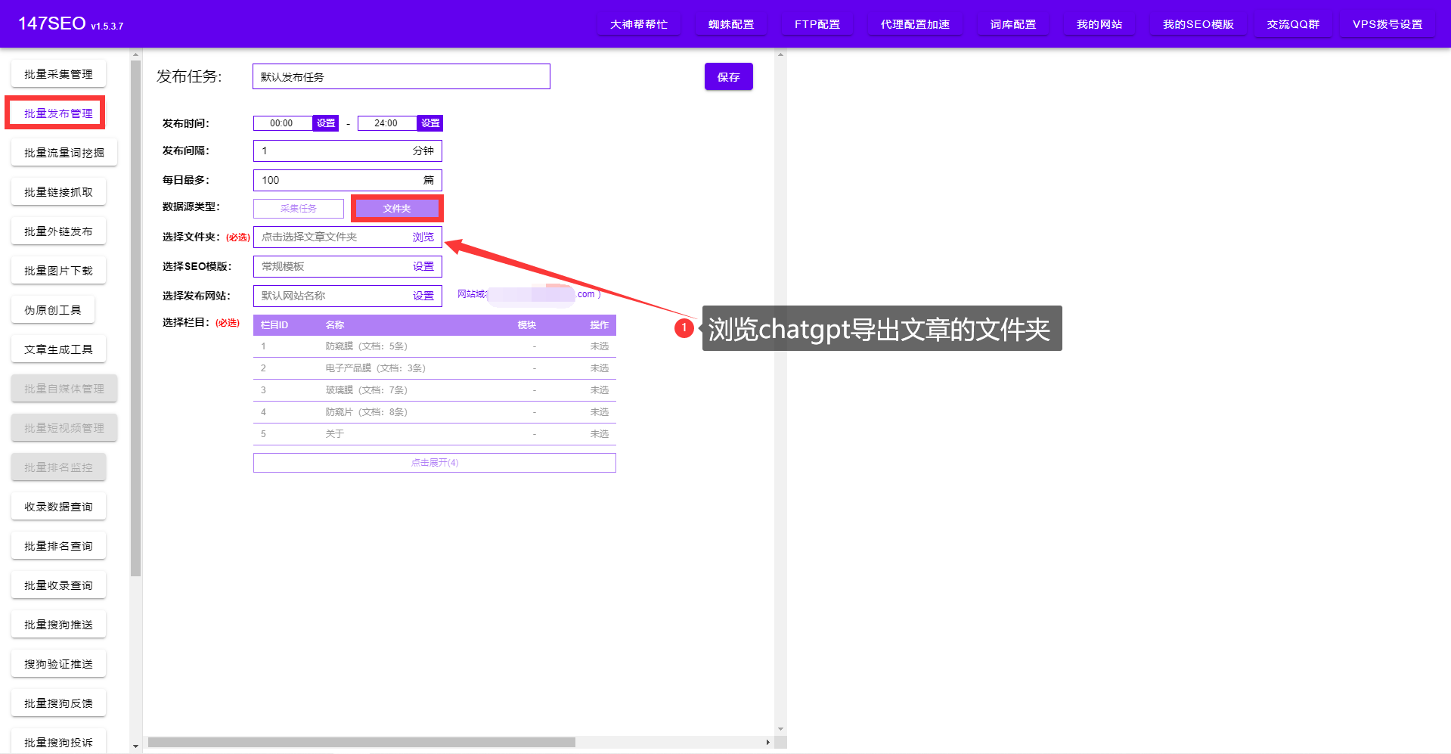Open FTP配置 in the top bar
This screenshot has width=1451, height=754.
817,24
